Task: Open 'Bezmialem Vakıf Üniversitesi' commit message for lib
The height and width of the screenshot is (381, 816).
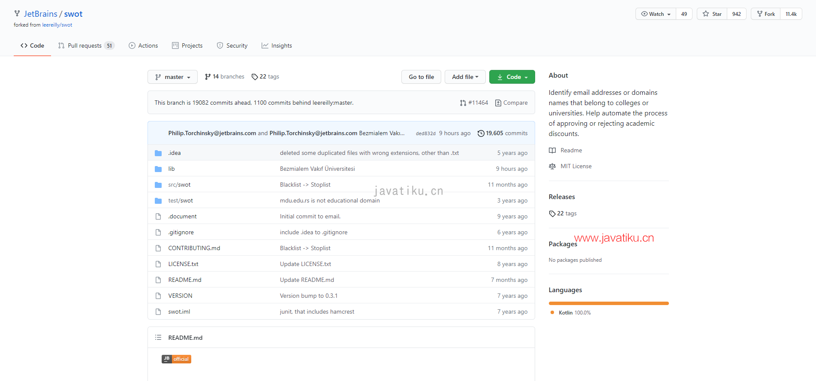Action: pos(317,169)
